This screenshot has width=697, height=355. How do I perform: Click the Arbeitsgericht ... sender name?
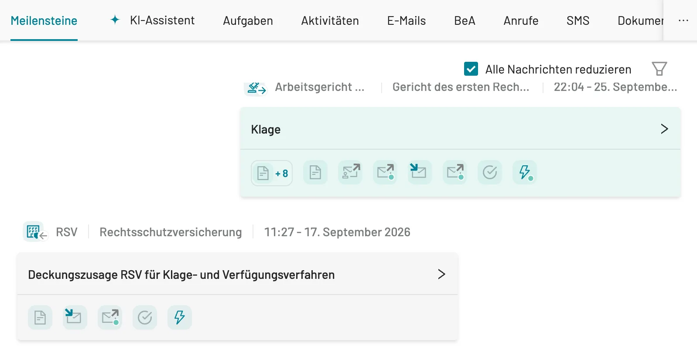tap(319, 87)
